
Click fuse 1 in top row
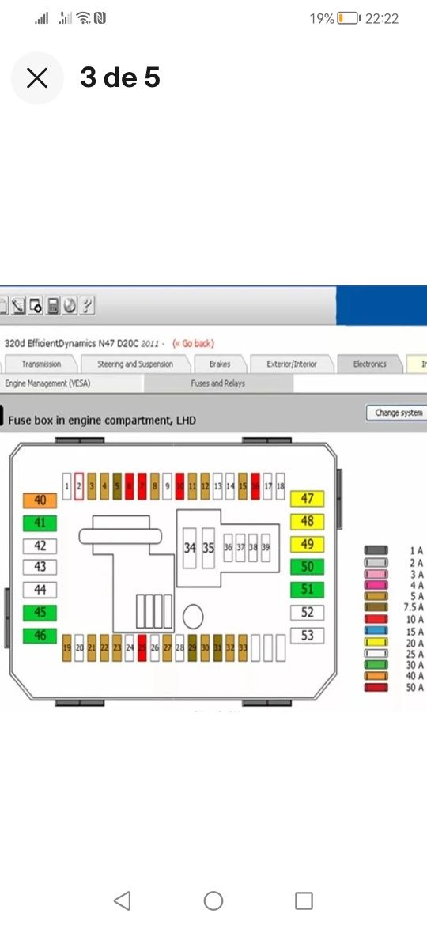[66, 486]
